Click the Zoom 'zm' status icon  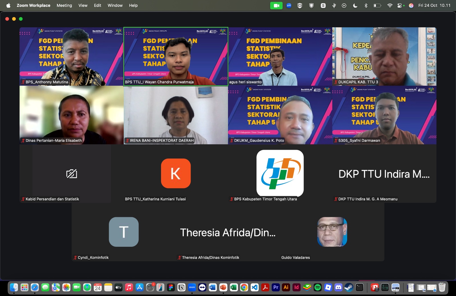[289, 5]
